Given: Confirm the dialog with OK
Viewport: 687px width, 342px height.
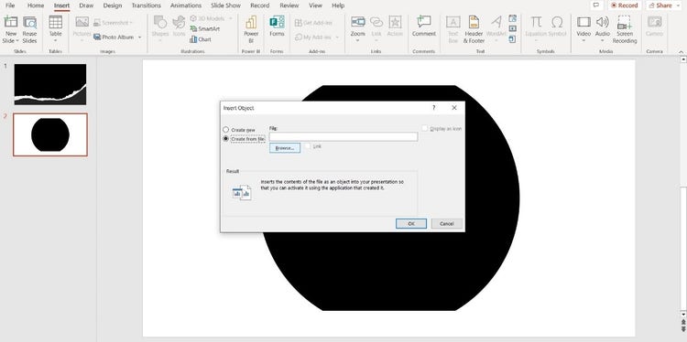Looking at the screenshot, I should [411, 223].
